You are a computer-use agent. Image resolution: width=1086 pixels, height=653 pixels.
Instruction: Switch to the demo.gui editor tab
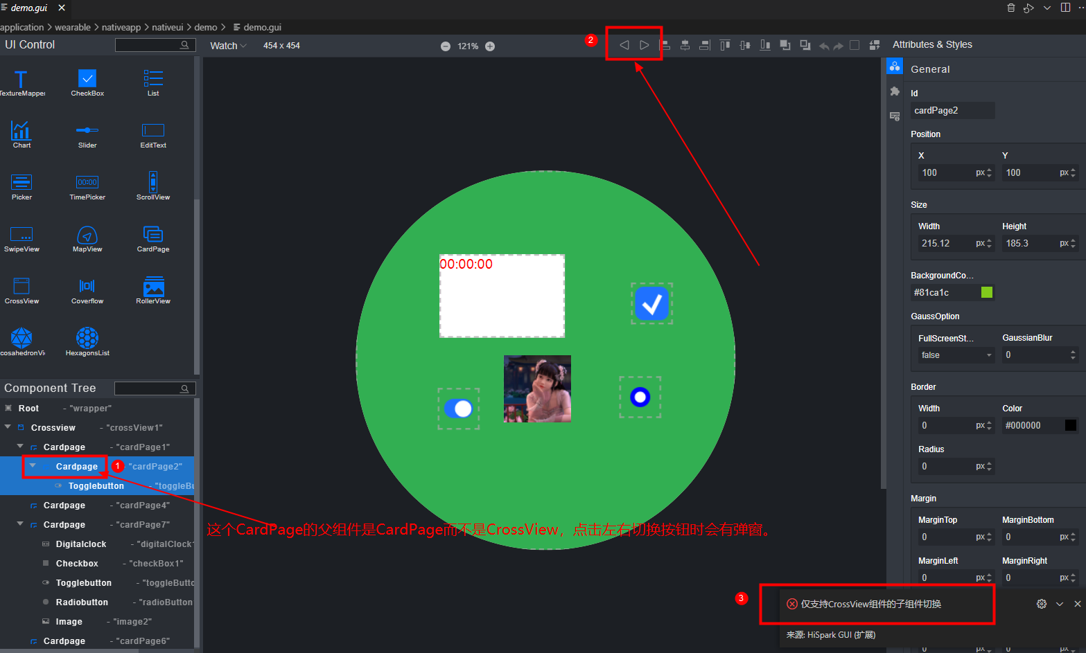28,8
